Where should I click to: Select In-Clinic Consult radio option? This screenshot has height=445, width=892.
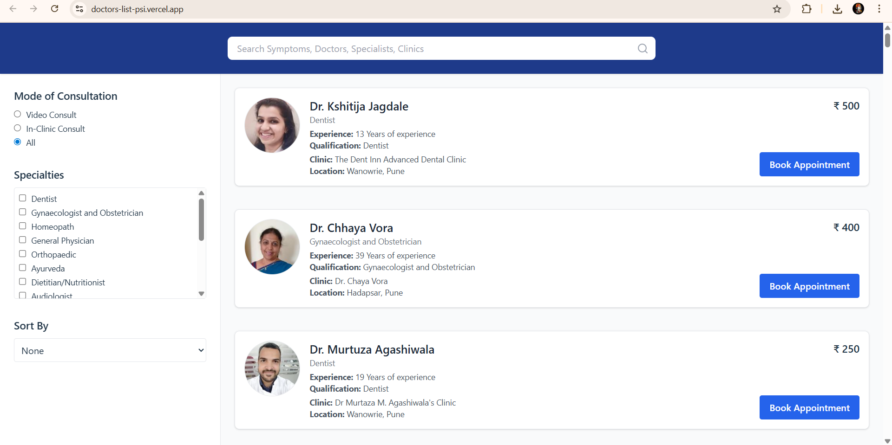[18, 128]
